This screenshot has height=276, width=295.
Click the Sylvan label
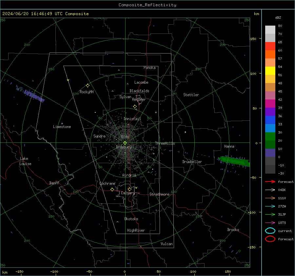coord(125,97)
